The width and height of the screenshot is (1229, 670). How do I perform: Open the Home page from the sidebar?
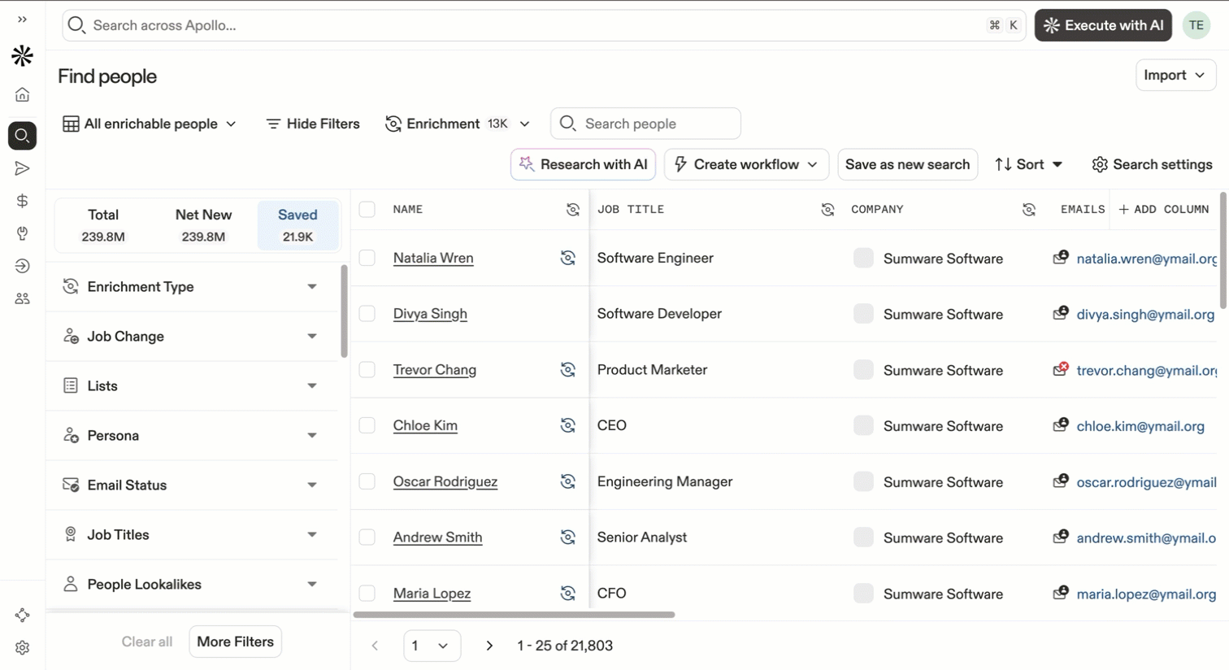pos(22,94)
